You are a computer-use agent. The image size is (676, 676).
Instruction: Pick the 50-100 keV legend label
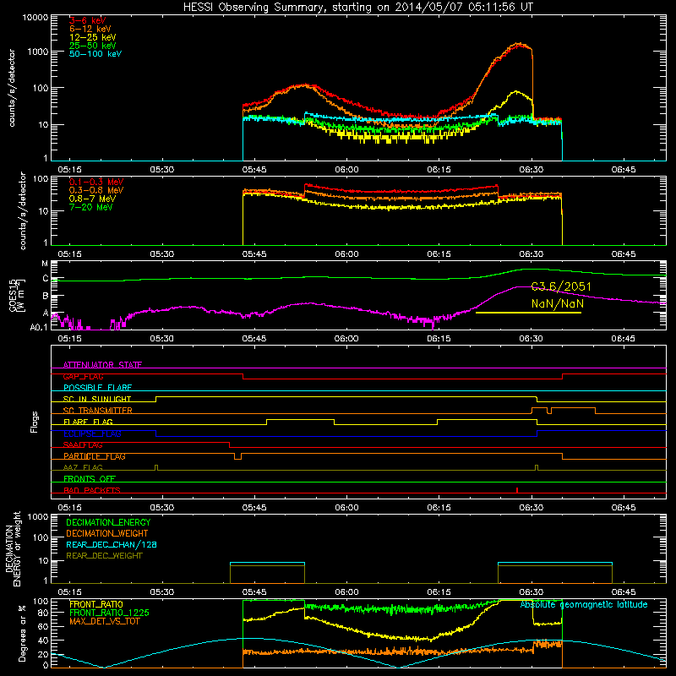pos(95,54)
